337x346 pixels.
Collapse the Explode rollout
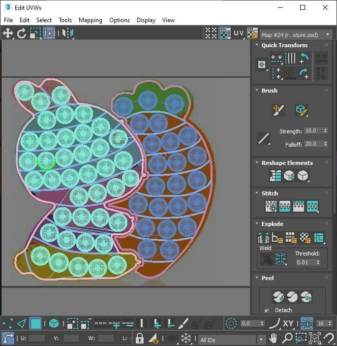[257, 223]
